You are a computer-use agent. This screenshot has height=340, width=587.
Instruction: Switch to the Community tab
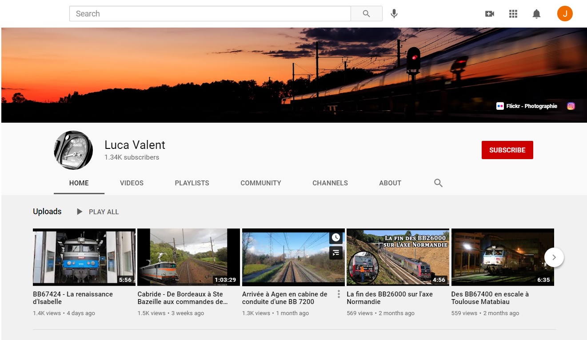pyautogui.click(x=261, y=183)
